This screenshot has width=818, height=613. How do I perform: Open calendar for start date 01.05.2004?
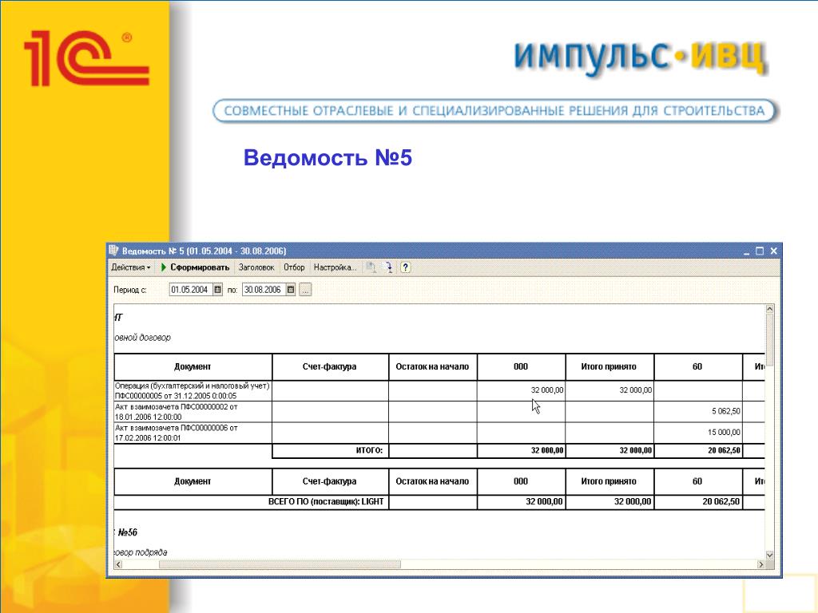[x=218, y=290]
